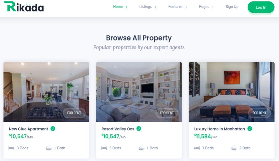Viewport: 279px width, 161px height.
Task: Open the Resort Valley Ocs title link
Action: point(118,129)
